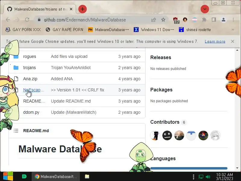This screenshot has width=241, height=181.
Task: Open the Ana.zip file
Action: click(30, 79)
